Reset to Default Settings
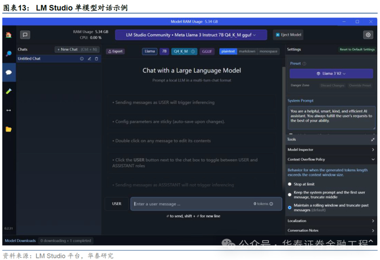Image resolution: width=380 pixels, height=260 pixels. click(x=357, y=50)
